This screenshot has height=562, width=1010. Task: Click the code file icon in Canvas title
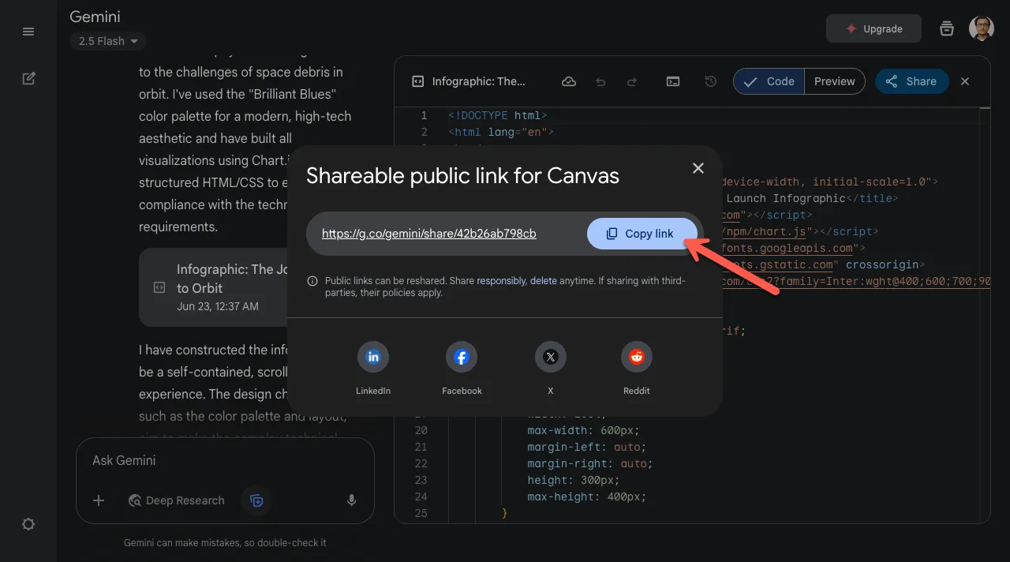click(417, 81)
